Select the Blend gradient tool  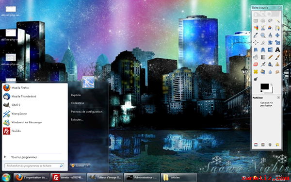(x=263, y=57)
